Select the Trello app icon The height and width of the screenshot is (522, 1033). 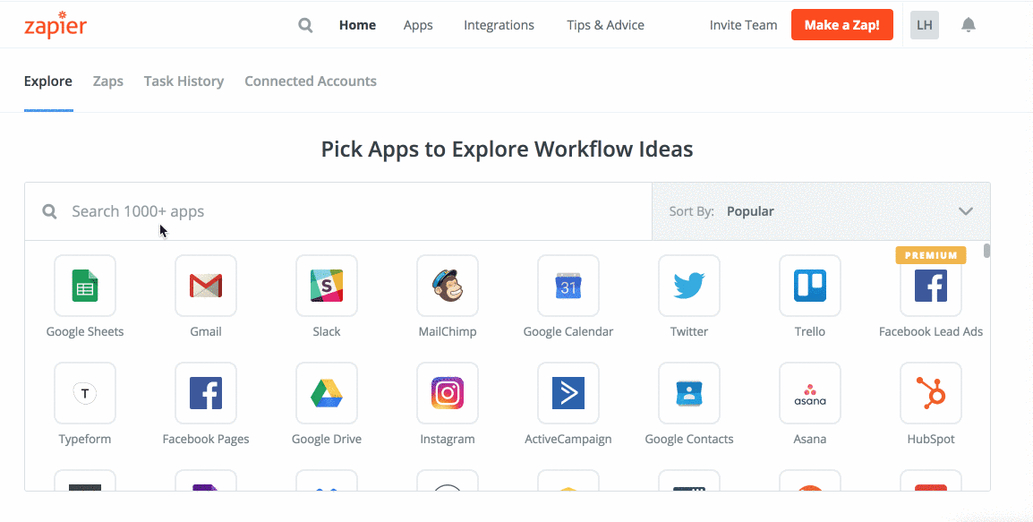pos(810,286)
